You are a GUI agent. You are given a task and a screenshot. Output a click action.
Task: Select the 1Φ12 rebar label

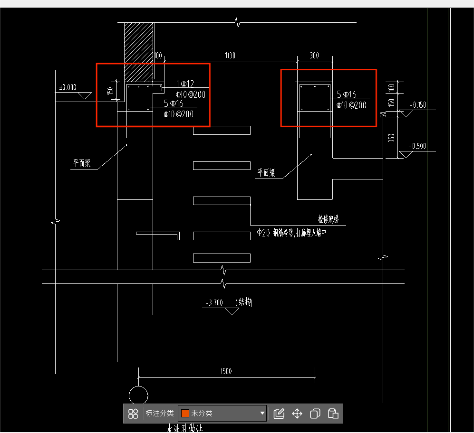point(185,84)
